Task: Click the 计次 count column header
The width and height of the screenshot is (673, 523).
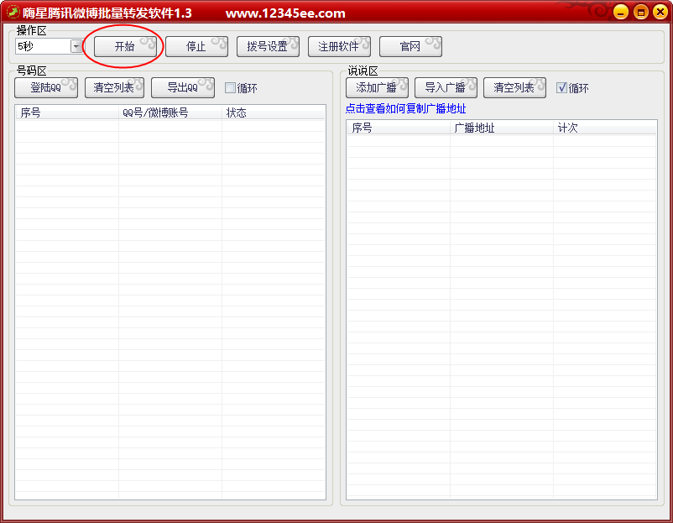Action: click(x=605, y=128)
